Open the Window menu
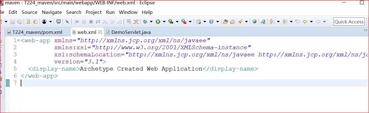Image resolution: width=369 pixels, height=113 pixels. pyautogui.click(x=128, y=12)
